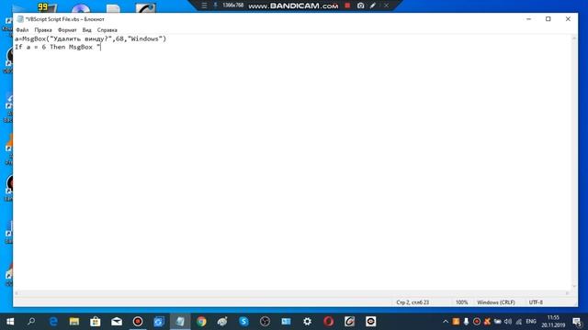Click the UTF-8 encoding status entry
Image resolution: width=588 pixels, height=330 pixels.
coord(536,302)
